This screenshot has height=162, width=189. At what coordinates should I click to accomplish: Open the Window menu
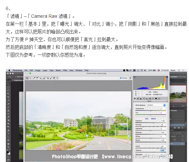(79, 70)
